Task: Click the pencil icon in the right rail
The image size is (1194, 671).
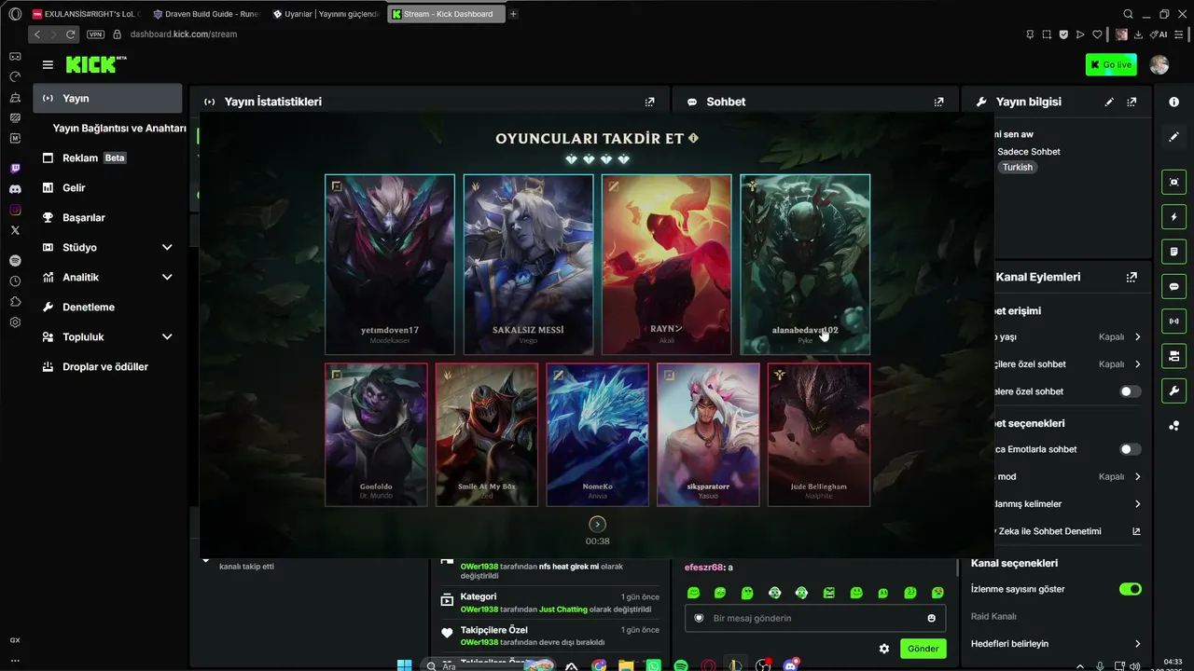Action: pyautogui.click(x=1173, y=136)
